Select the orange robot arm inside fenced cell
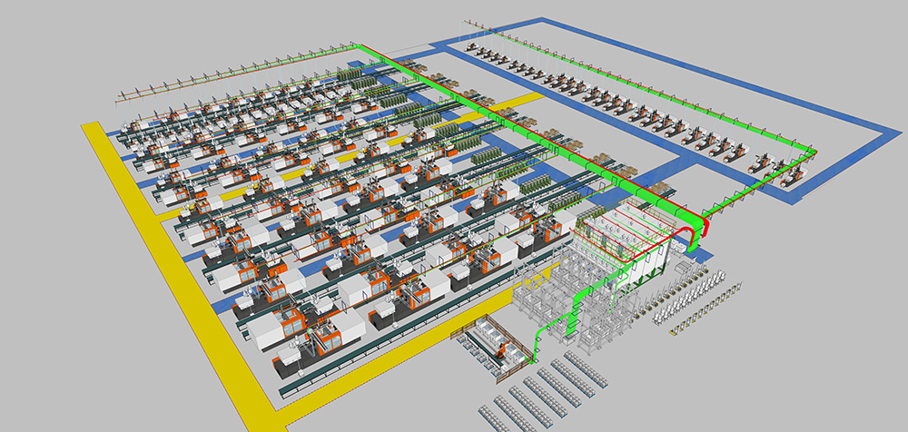908x432 pixels. click(x=503, y=350)
